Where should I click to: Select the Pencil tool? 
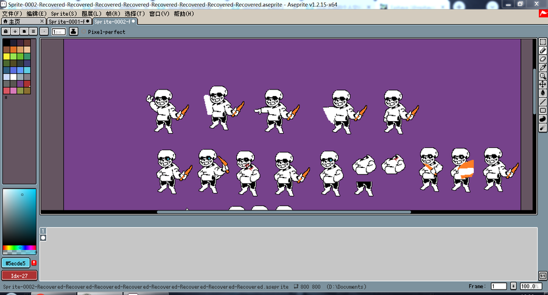[543, 50]
